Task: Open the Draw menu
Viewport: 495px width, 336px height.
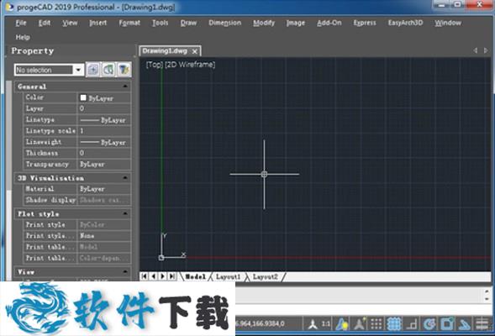Action: pos(188,23)
